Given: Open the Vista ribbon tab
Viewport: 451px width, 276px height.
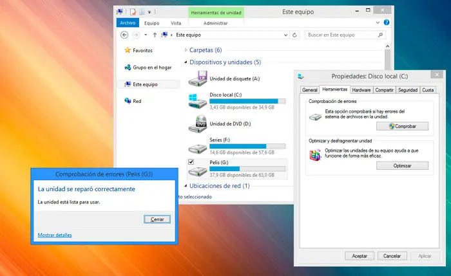Looking at the screenshot, I should click(x=176, y=23).
